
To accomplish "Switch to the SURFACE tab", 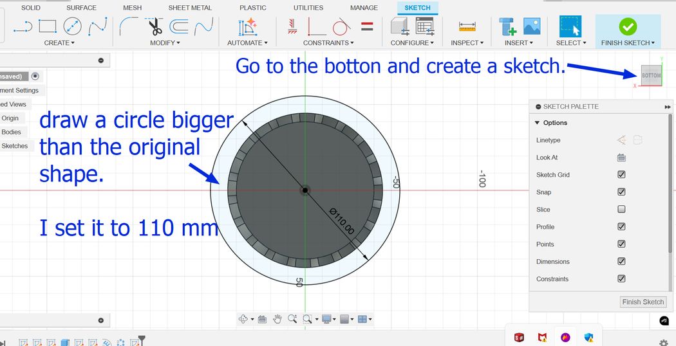I will coord(82,8).
